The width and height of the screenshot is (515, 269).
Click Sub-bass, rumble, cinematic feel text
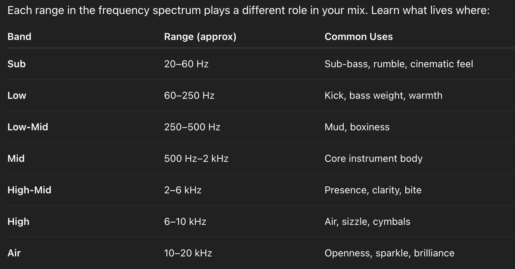point(399,64)
